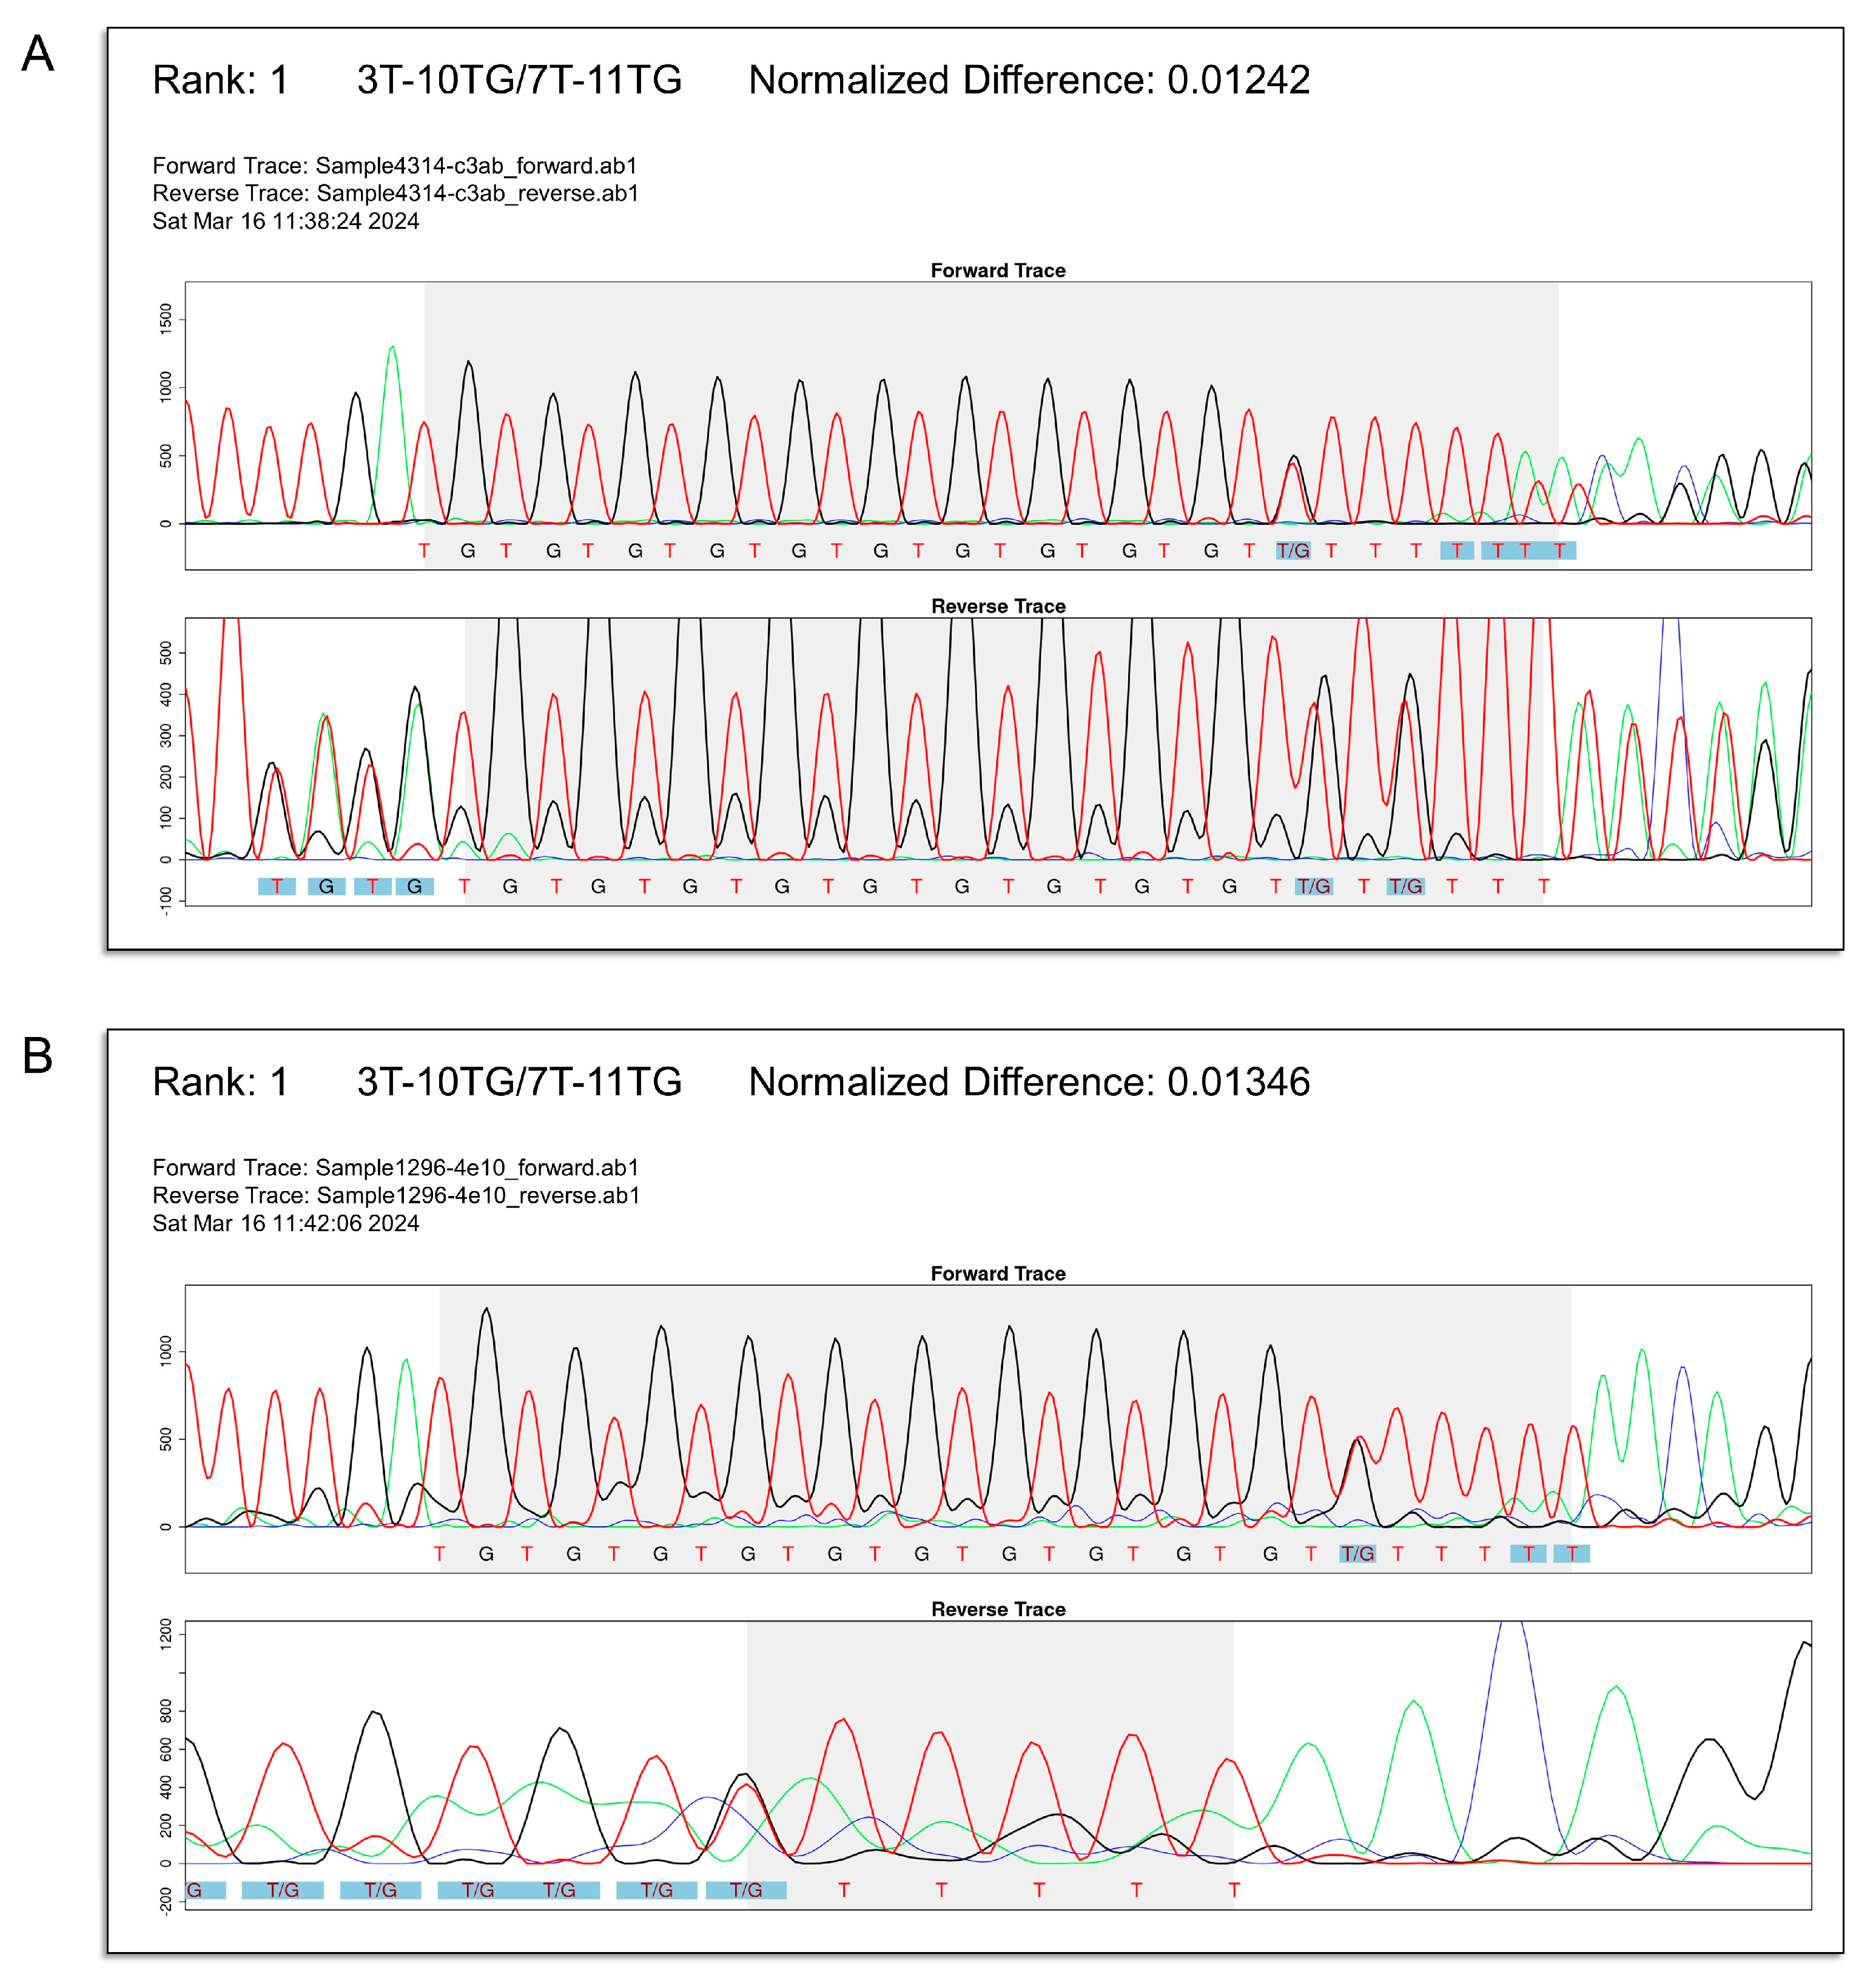Click Sample4314-c3ab_reverse.ab1 file name
Viewport: 1876px width, 1983px height.
tap(477, 193)
